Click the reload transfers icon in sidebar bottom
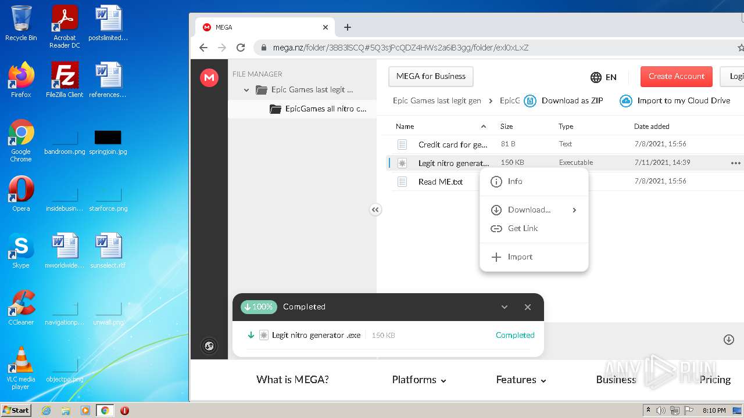The width and height of the screenshot is (744, 418). click(209, 347)
